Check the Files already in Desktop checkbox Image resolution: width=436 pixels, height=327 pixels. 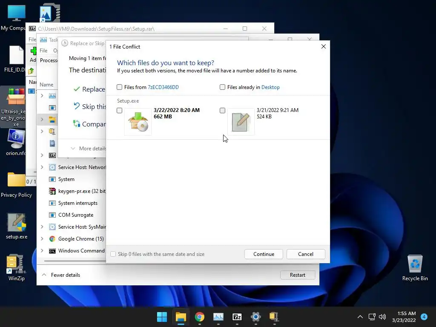click(222, 87)
